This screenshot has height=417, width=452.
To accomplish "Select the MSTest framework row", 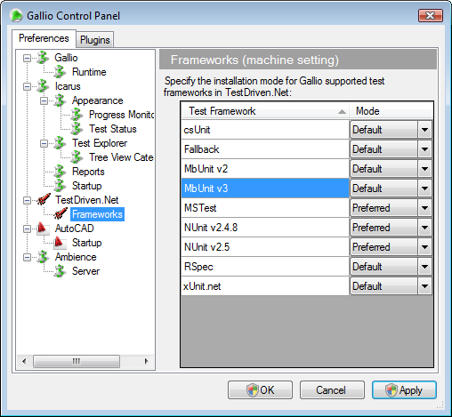I will click(x=265, y=208).
